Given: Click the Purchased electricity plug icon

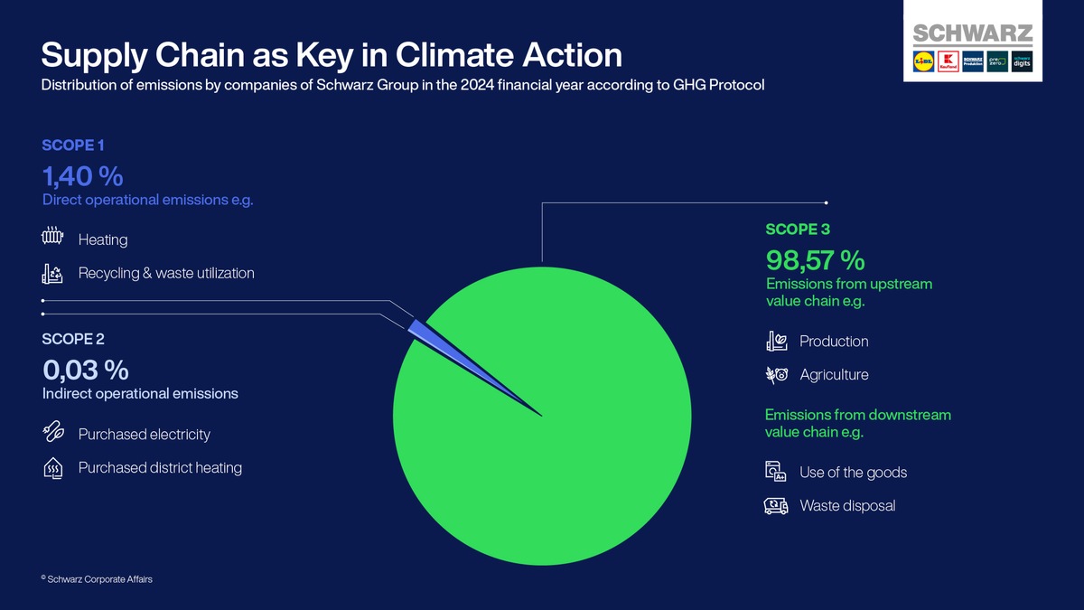Looking at the screenshot, I should [53, 433].
